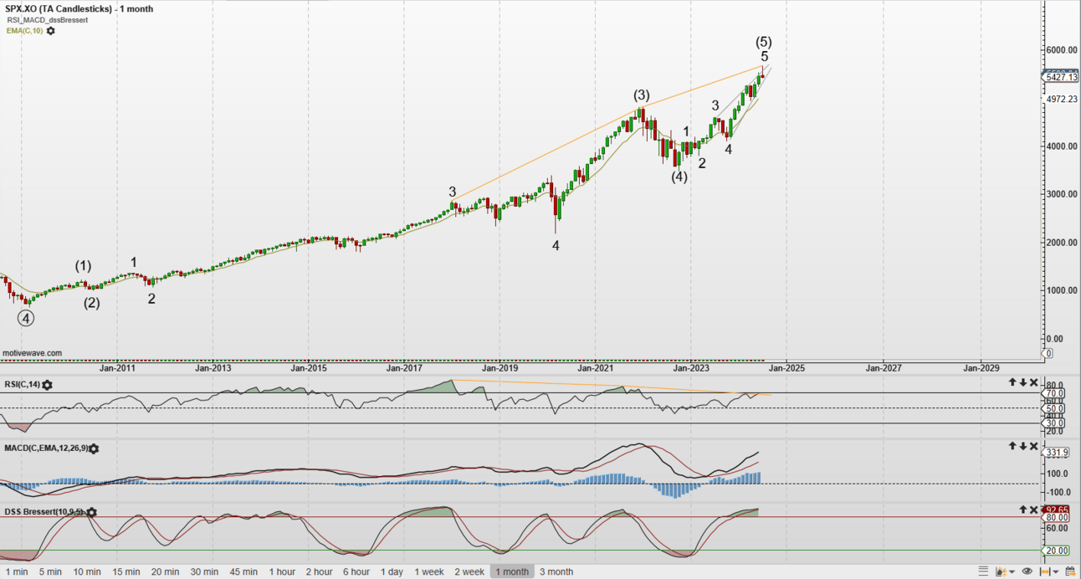Click the MACD 331.9 value tag

(1056, 453)
